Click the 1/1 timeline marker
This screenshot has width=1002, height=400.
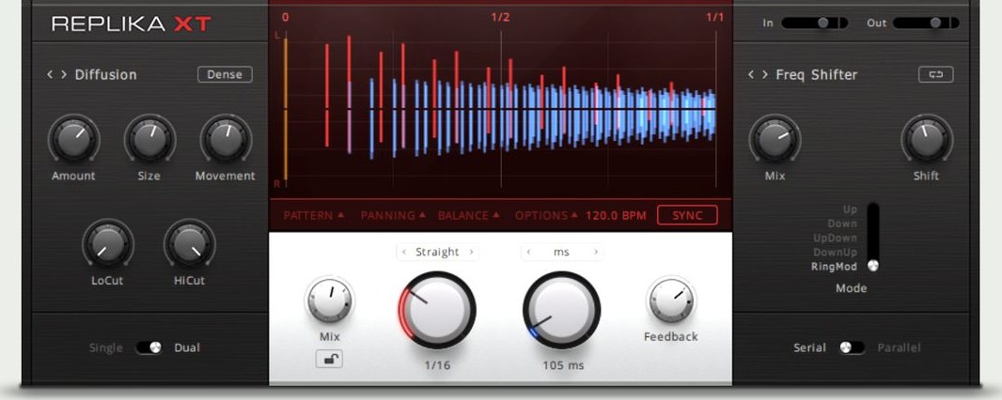pos(715,17)
